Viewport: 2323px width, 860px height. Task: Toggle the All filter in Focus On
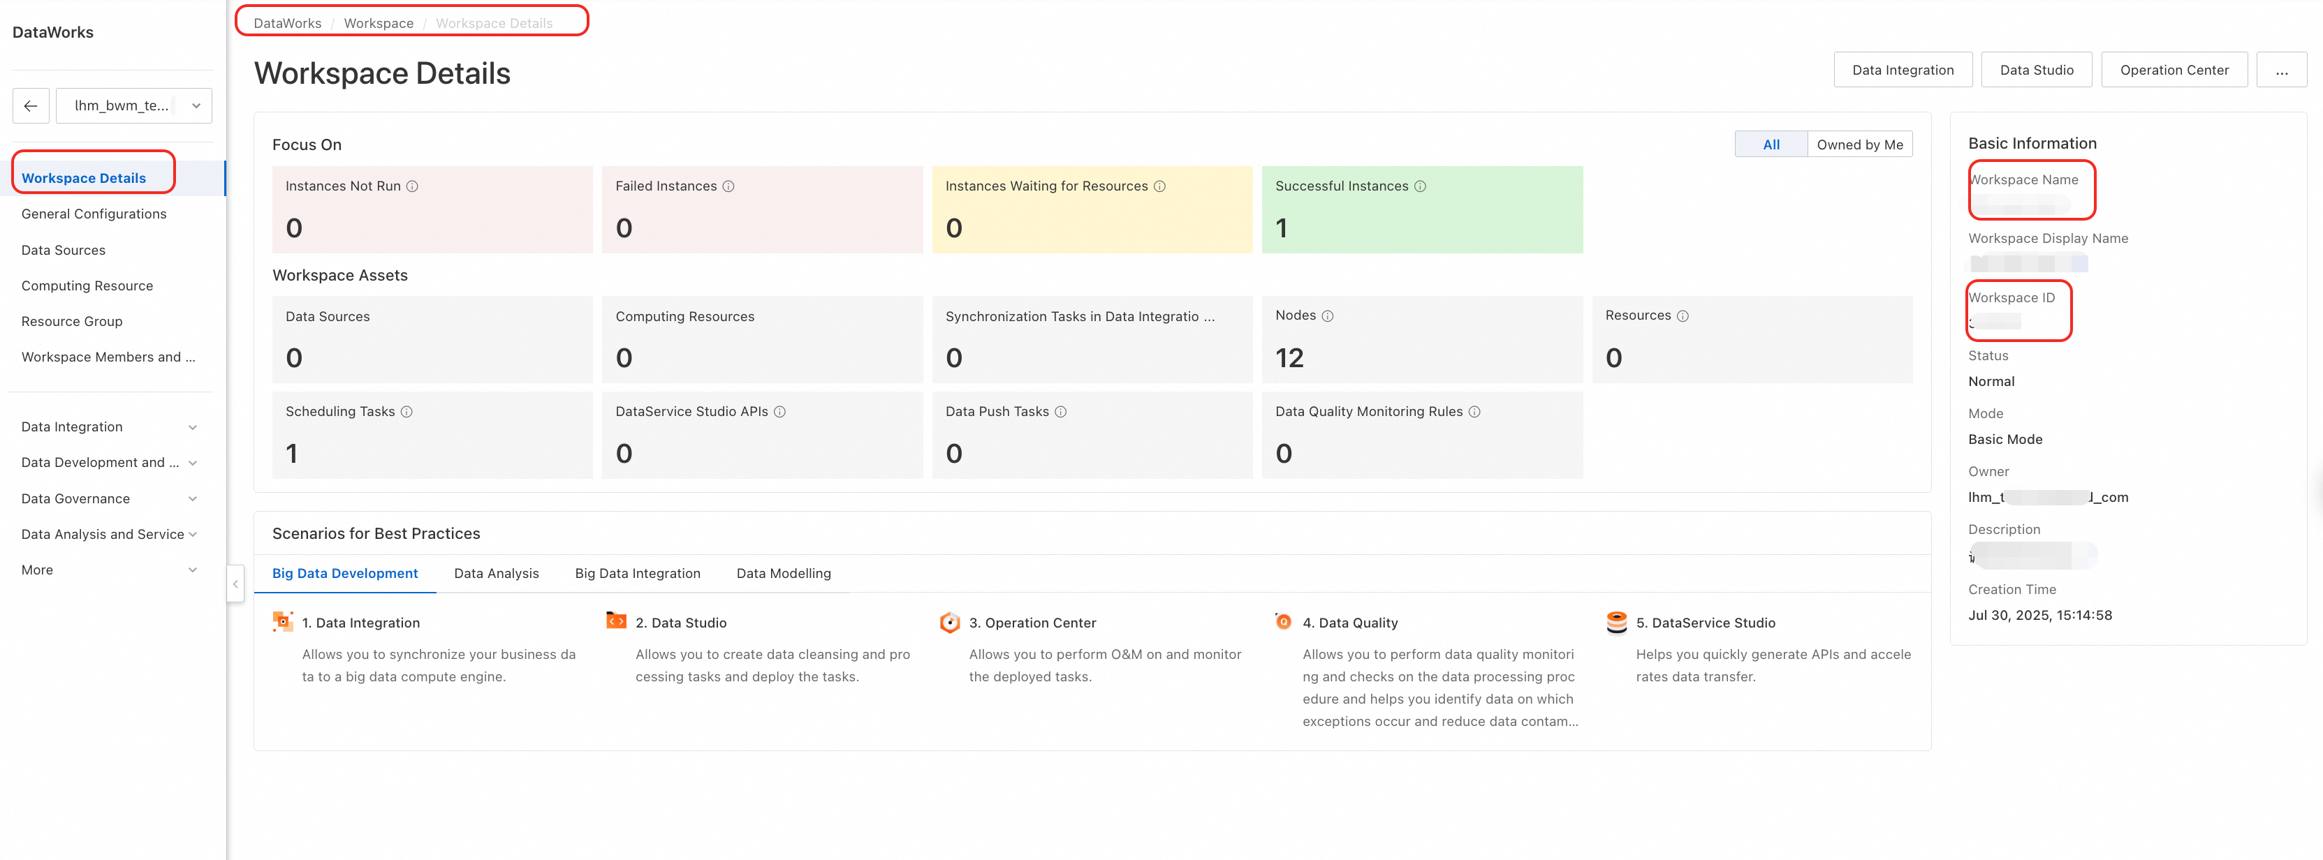coord(1771,144)
